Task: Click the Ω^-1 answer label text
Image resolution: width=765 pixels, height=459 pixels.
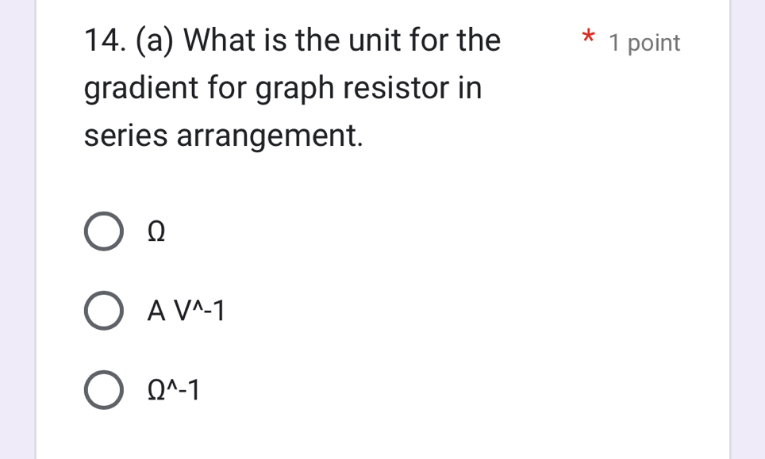Action: (174, 390)
